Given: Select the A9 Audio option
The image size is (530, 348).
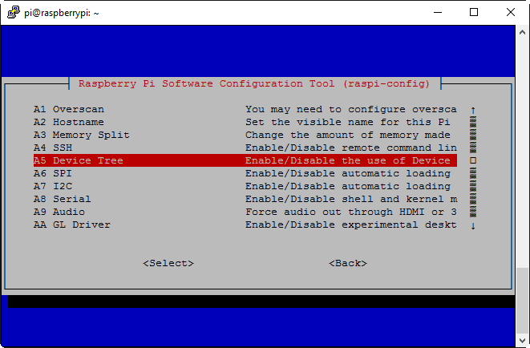Looking at the screenshot, I should (x=245, y=212).
